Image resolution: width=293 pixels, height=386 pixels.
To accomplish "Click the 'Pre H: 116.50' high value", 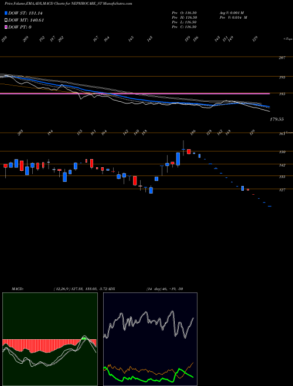I will (184, 18).
